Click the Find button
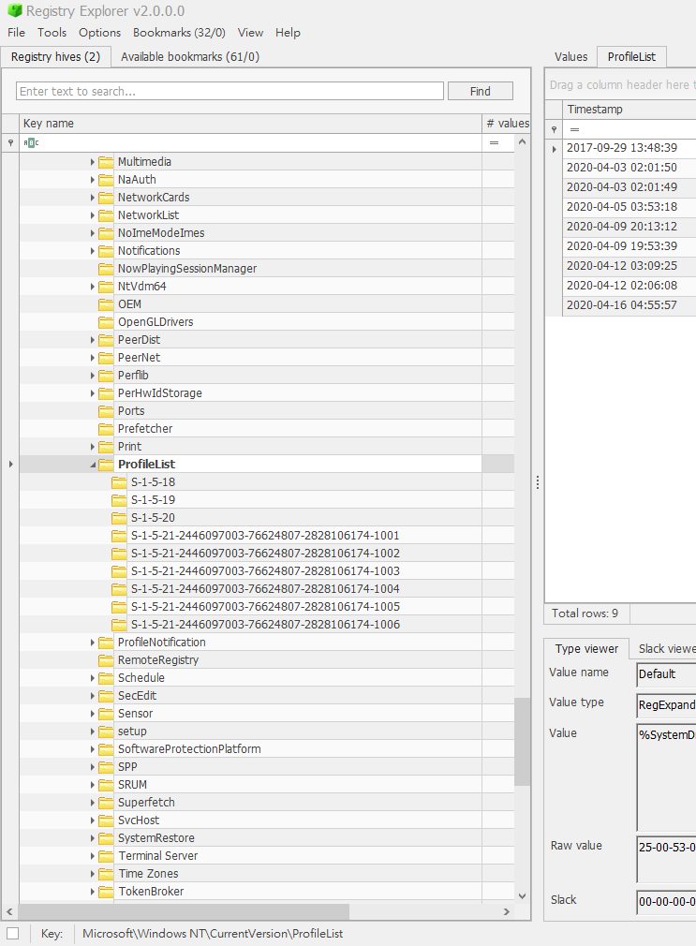 click(x=481, y=91)
